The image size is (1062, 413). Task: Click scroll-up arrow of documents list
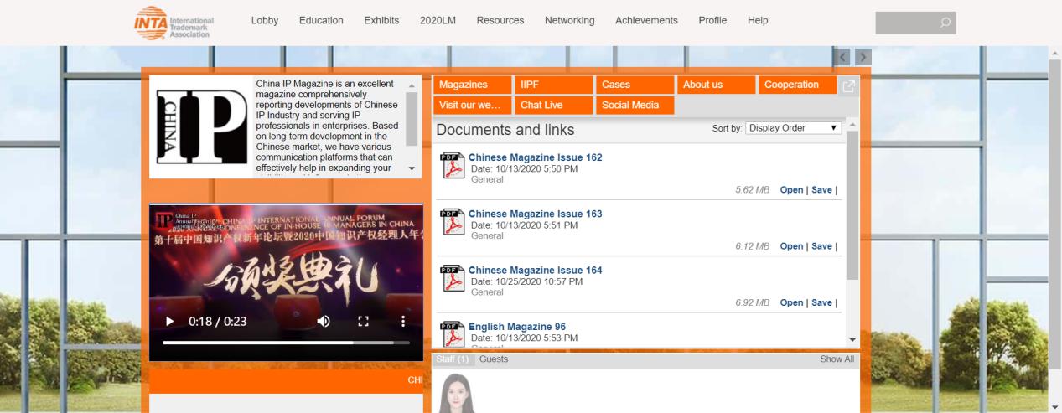[853, 125]
